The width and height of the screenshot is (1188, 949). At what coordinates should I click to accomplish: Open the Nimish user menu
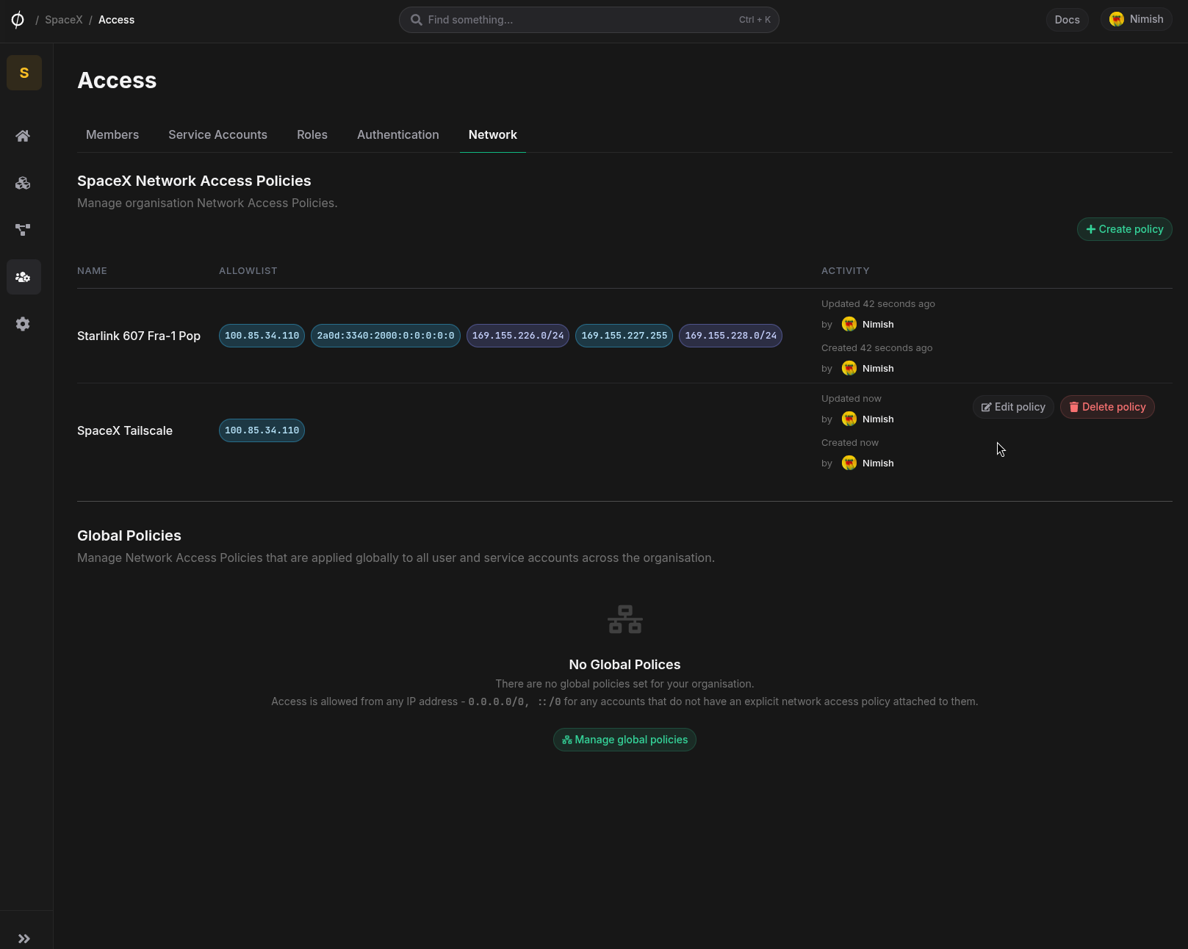[x=1136, y=19]
